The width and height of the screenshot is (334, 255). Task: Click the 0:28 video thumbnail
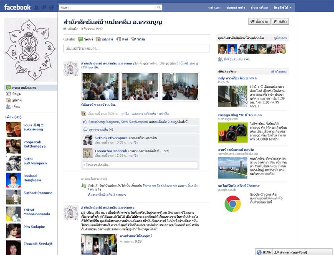tap(96, 245)
